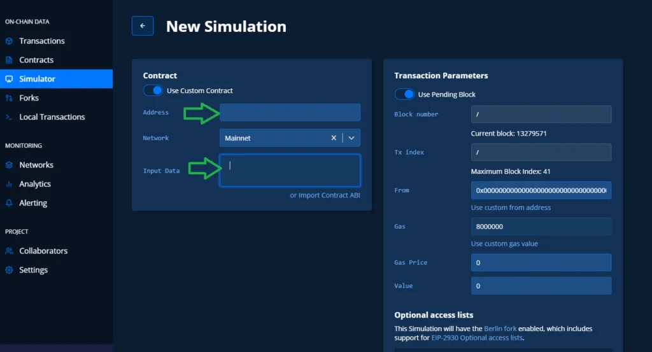652x352 pixels.
Task: Click the Local Transactions terminal icon
Action: pyautogui.click(x=9, y=117)
